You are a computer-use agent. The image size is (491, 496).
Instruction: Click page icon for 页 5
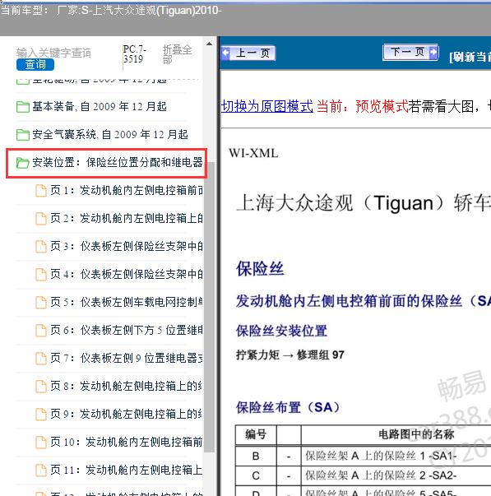click(41, 303)
